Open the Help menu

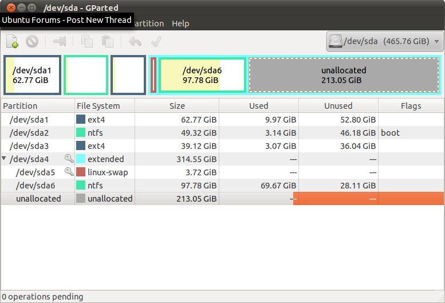[180, 23]
